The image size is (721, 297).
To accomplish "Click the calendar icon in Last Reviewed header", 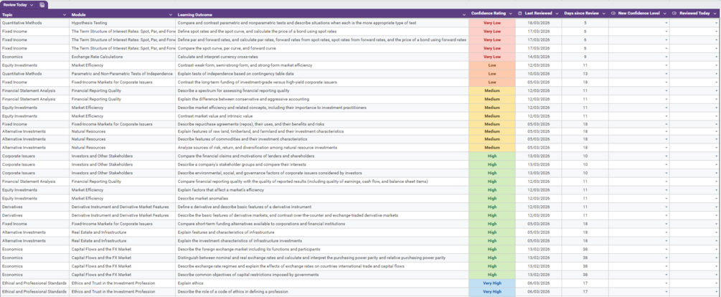I will [520, 14].
